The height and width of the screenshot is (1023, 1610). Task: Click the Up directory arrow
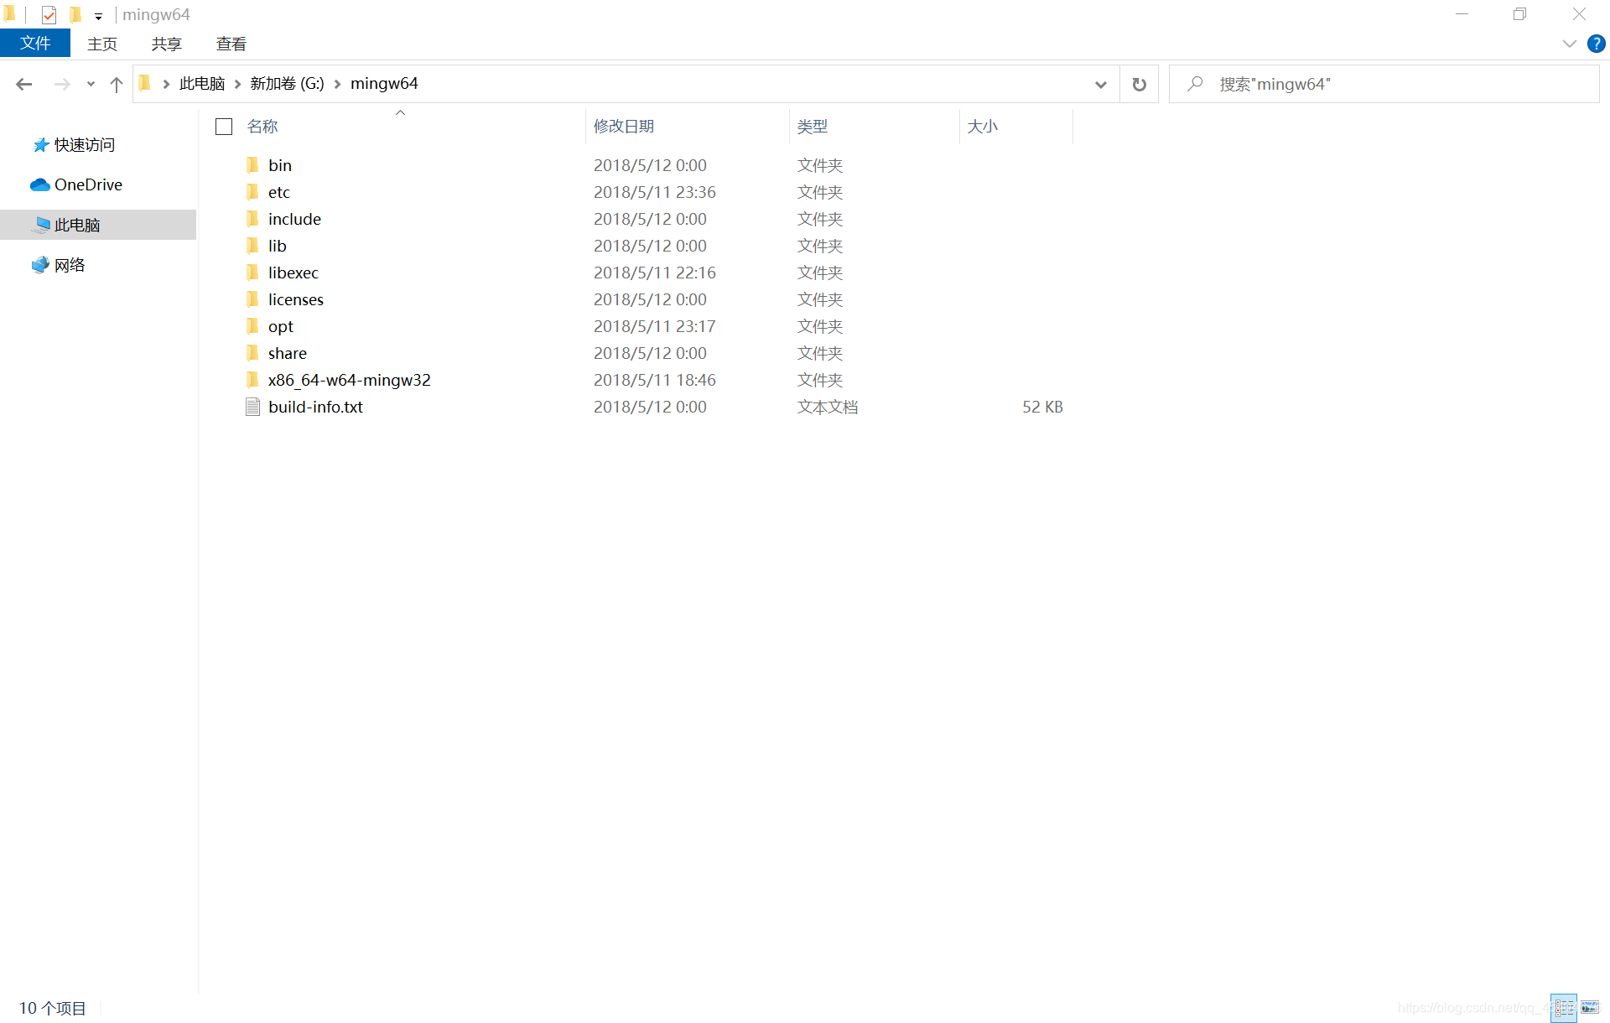point(117,84)
